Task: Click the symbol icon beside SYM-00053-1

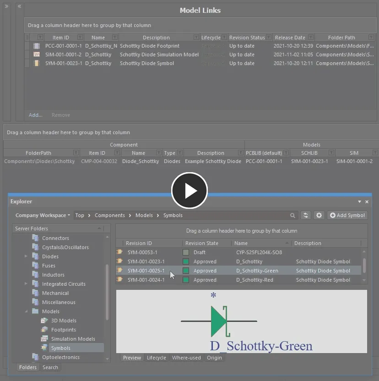Action: tap(119, 252)
